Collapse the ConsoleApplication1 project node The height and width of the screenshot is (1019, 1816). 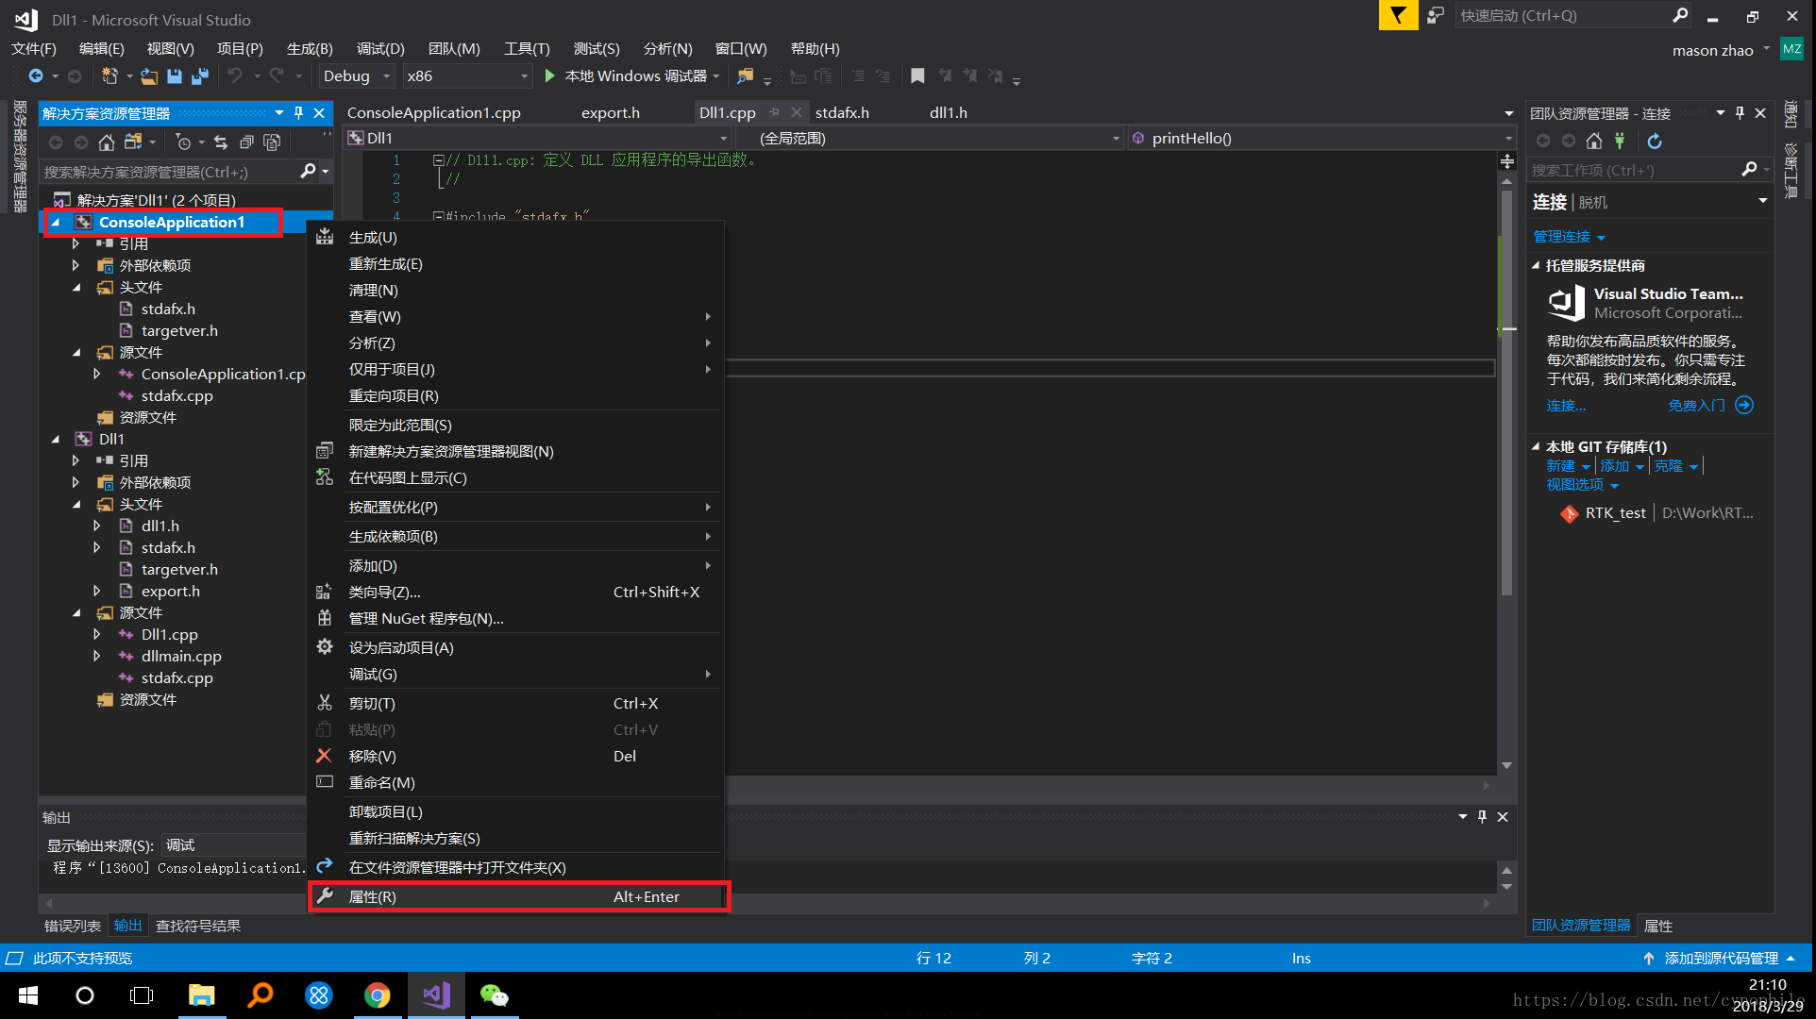click(56, 223)
